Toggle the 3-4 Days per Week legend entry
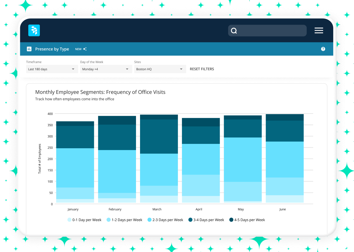This screenshot has height=252, width=354. coord(206,220)
